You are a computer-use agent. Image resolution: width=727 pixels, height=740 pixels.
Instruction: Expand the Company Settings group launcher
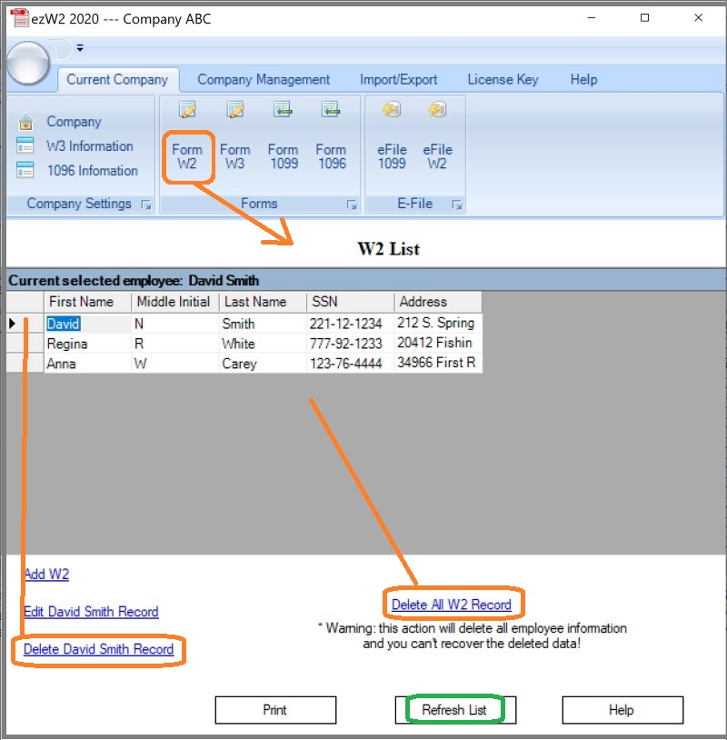click(x=145, y=205)
